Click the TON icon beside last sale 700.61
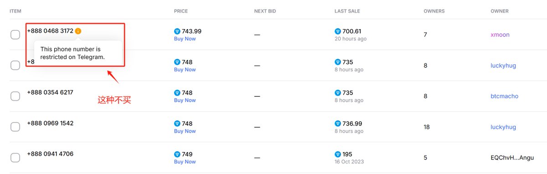547x174 pixels. 338,31
